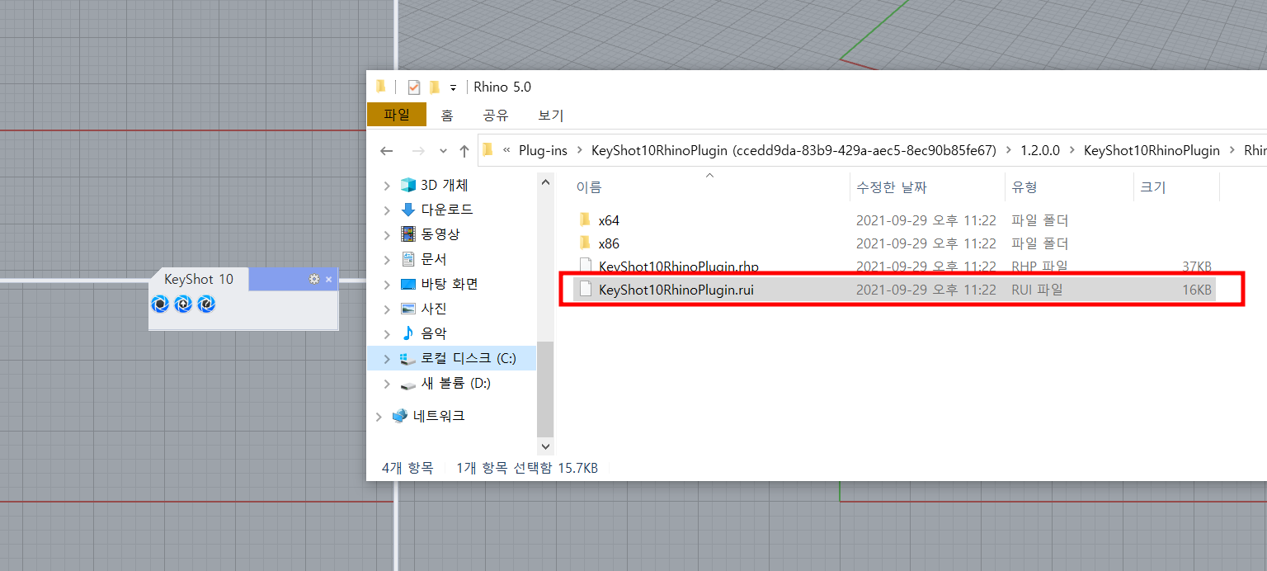This screenshot has width=1267, height=571.
Task: Expand the 3D 개체 tree node
Action: coord(387,186)
